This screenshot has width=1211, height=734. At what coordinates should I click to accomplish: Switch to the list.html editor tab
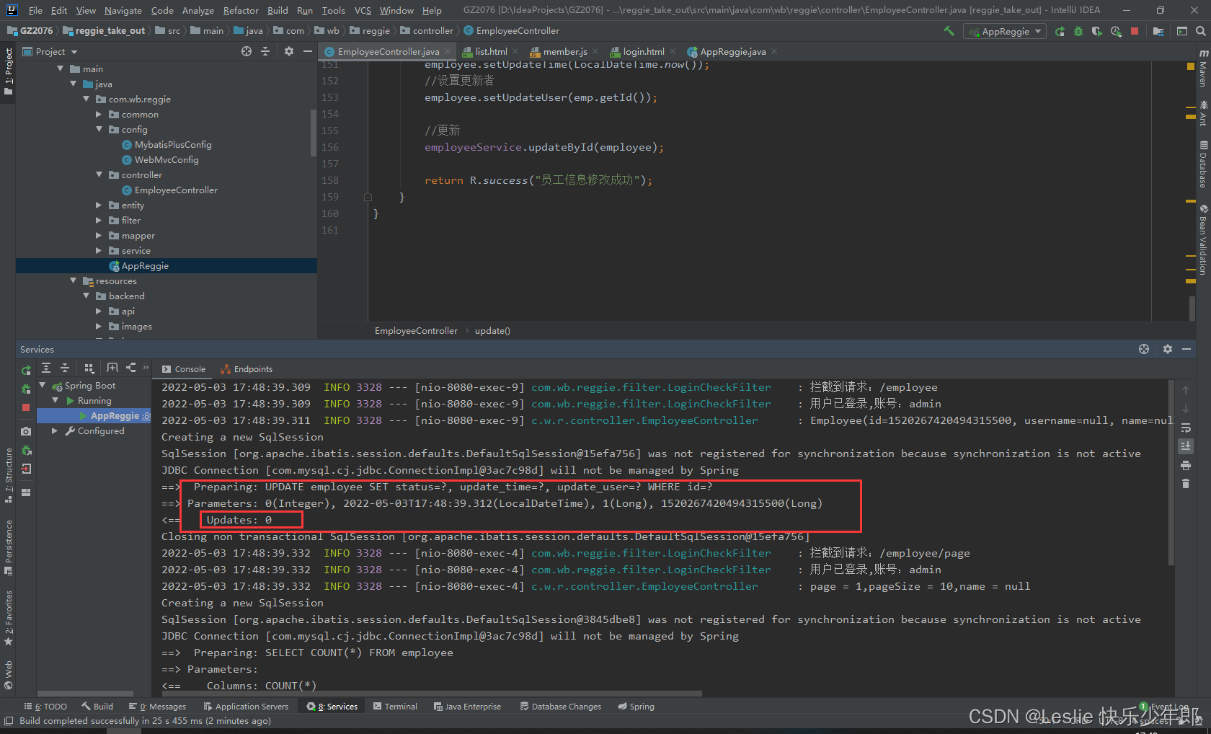[491, 51]
